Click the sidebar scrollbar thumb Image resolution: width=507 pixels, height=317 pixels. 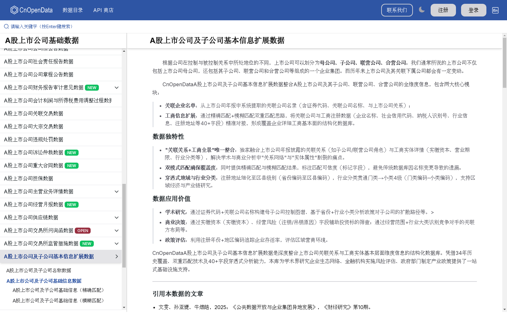click(124, 225)
